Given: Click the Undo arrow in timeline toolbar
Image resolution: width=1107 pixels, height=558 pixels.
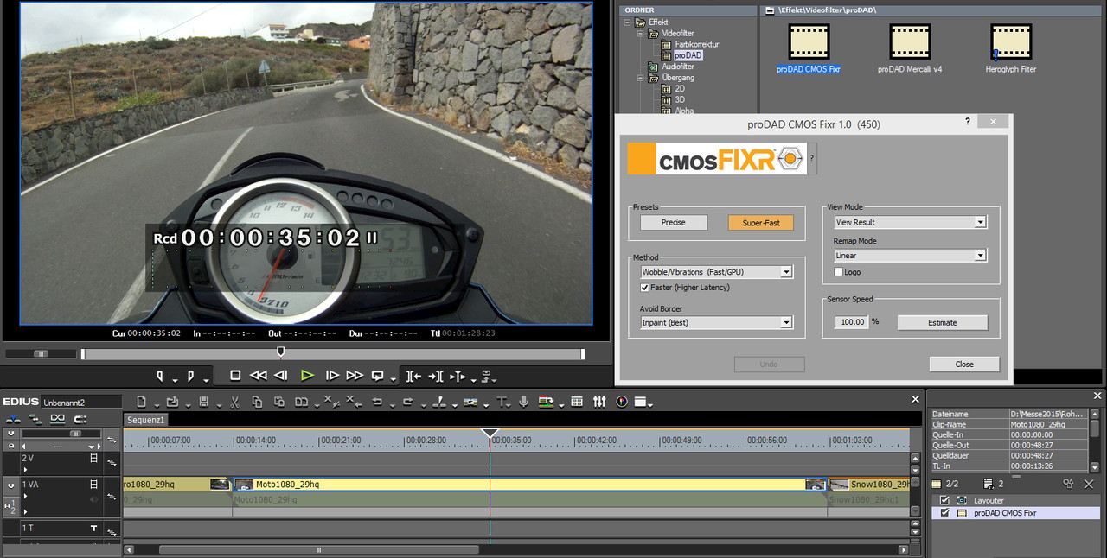Looking at the screenshot, I should (x=377, y=402).
